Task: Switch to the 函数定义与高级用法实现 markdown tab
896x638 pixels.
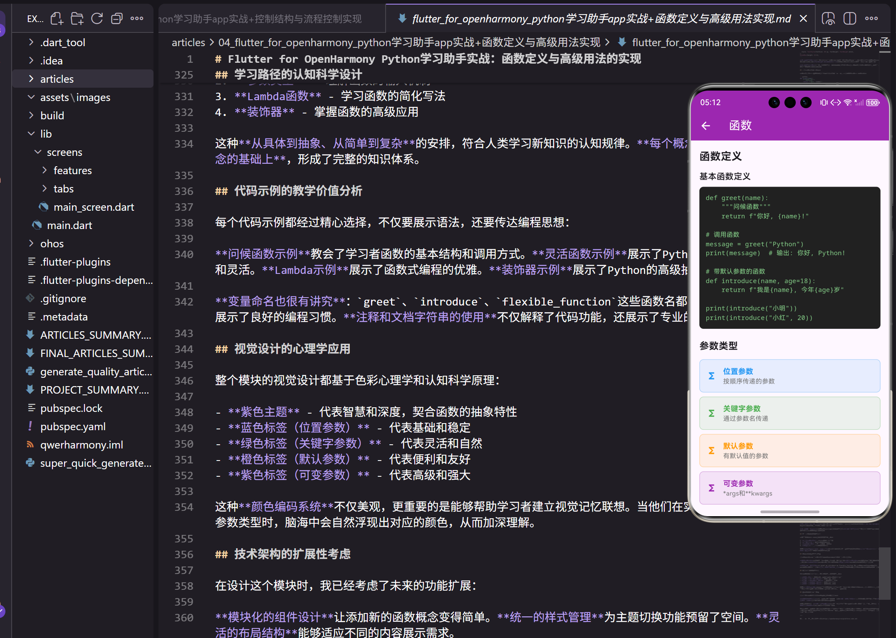Action: tap(599, 18)
